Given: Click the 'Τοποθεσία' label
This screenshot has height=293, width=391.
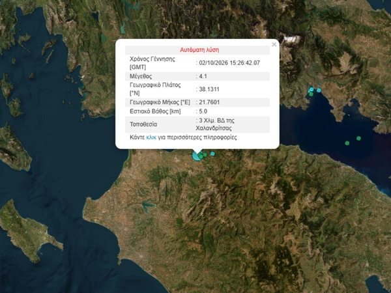Looking at the screenshot, I should tap(143, 124).
